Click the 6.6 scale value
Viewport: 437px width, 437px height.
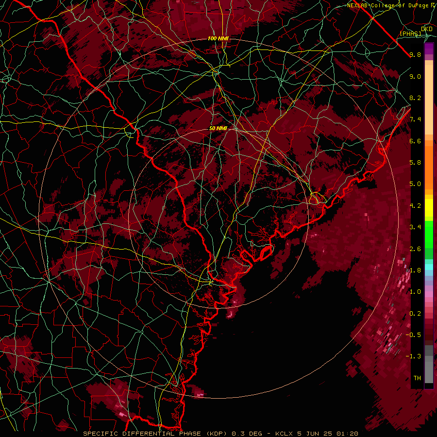(x=415, y=141)
